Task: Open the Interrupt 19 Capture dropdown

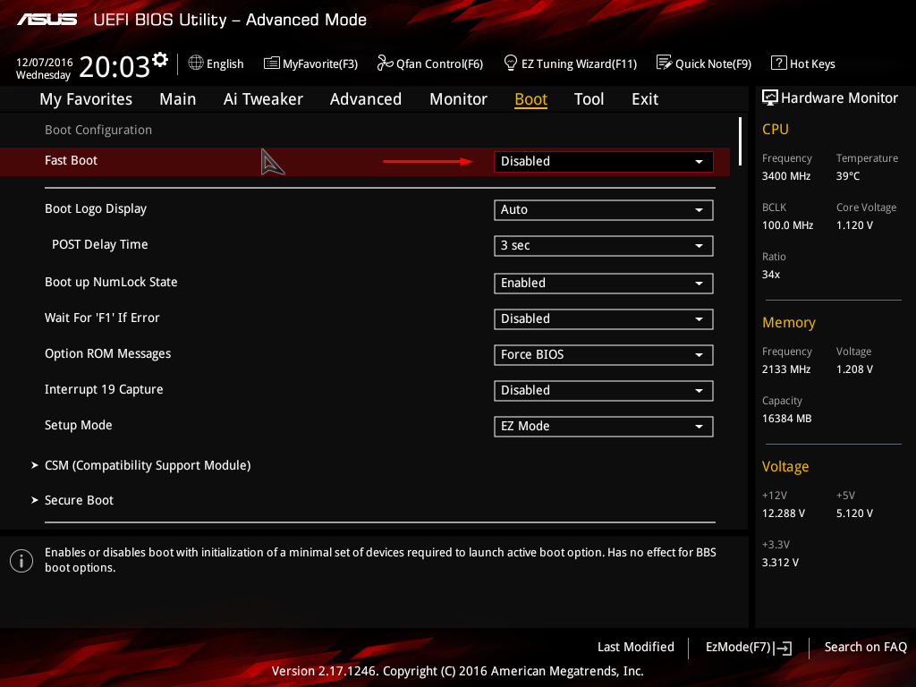Action: coord(604,391)
